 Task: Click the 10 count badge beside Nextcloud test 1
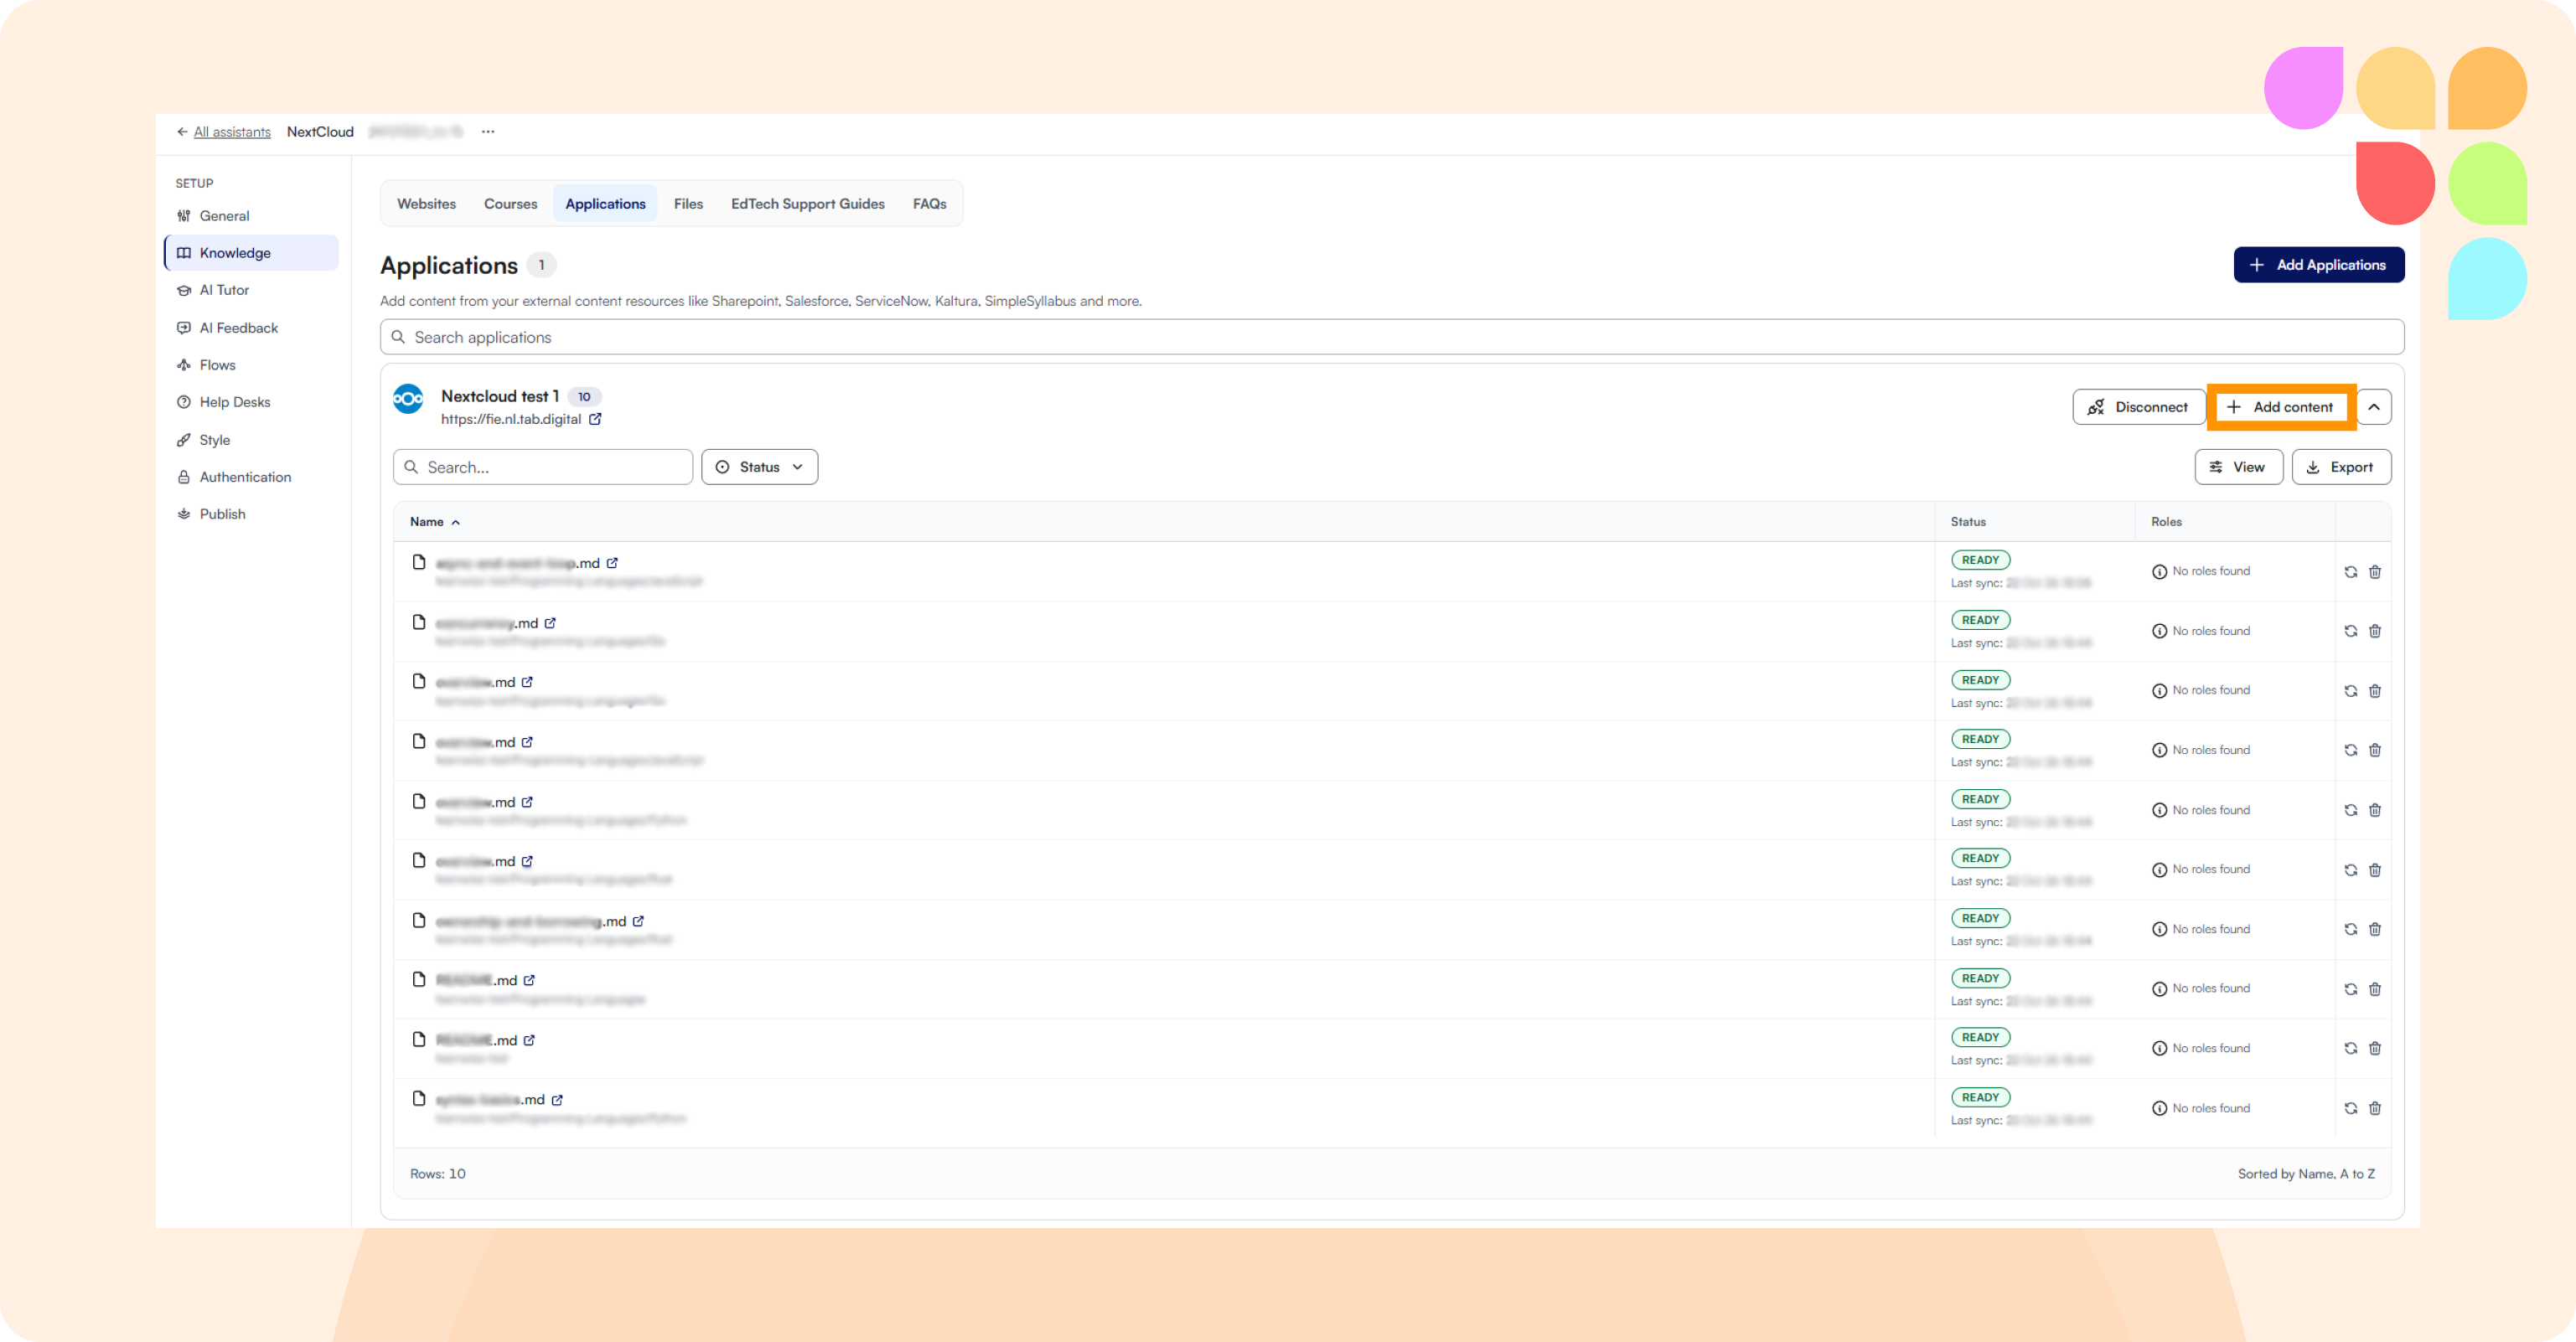(x=584, y=397)
